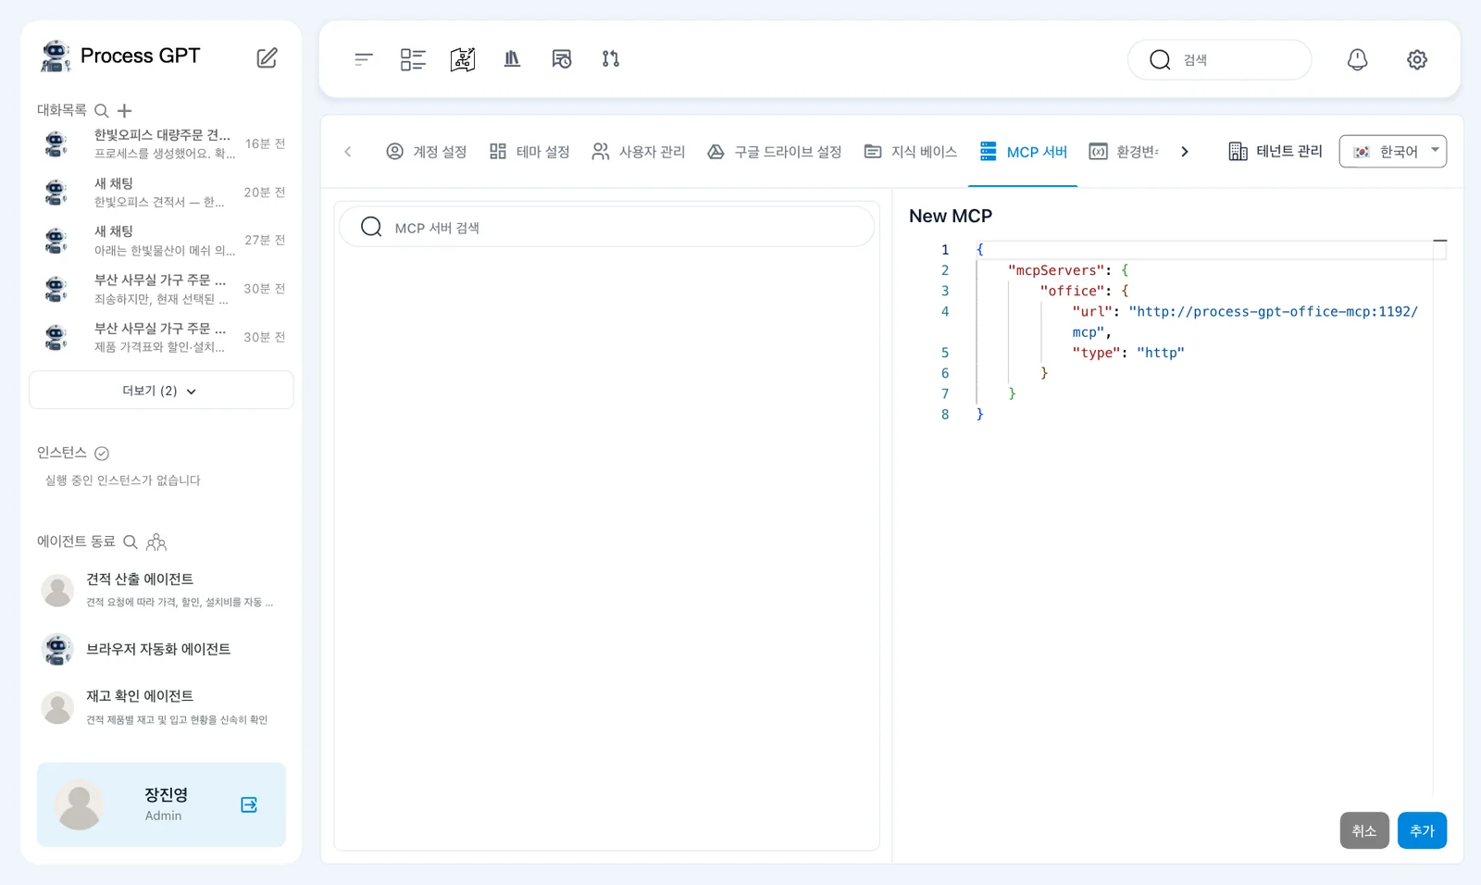Viewport: 1481px width, 885px height.
Task: Open the task list view icon
Action: (413, 59)
